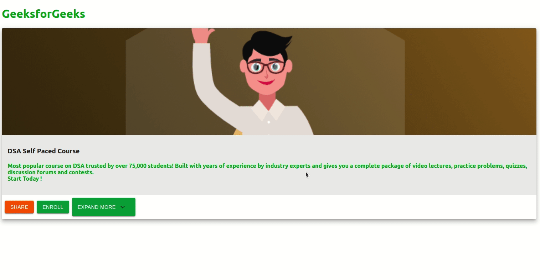Click the empty action bar area beside Expand More
The image size is (540, 280).
point(336,207)
